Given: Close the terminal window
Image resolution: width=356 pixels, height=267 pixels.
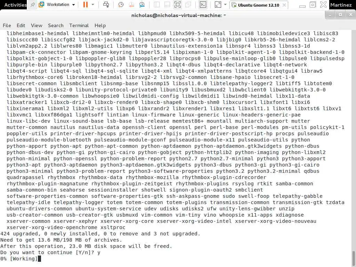Looking at the screenshot, I should point(350,15).
